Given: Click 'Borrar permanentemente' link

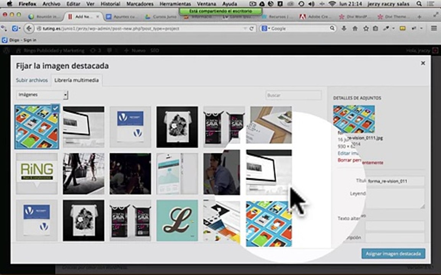Looking at the screenshot, I should (x=360, y=161).
